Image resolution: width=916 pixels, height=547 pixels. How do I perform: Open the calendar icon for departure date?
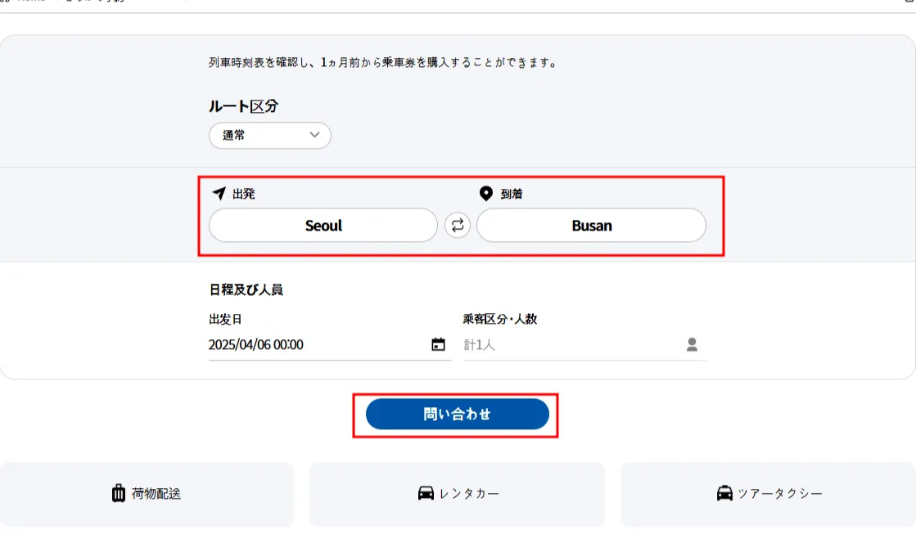tap(438, 345)
